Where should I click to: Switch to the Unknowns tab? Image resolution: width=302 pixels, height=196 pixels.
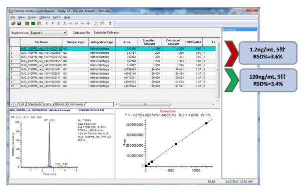coord(75,104)
